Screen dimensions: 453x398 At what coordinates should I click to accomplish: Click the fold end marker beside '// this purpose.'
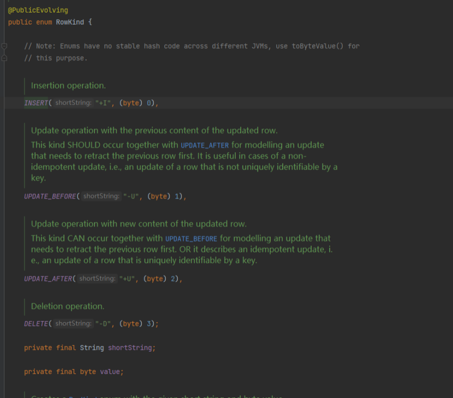tap(4, 58)
